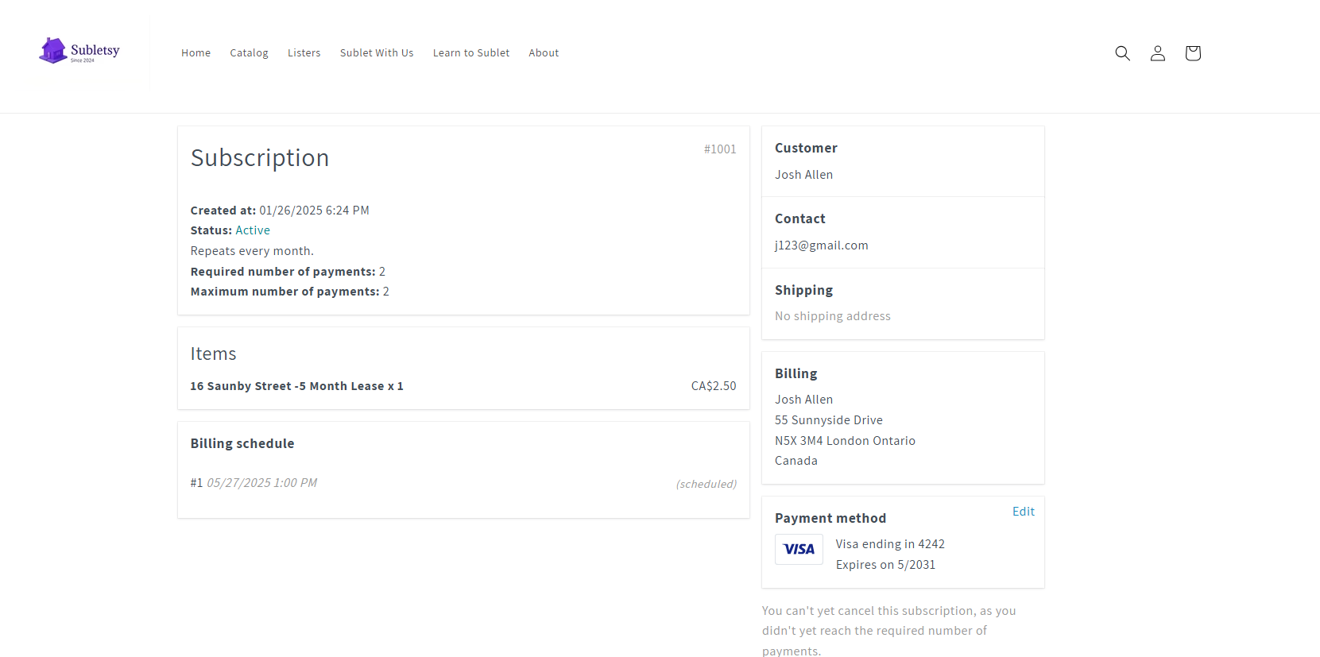Image resolution: width=1320 pixels, height=657 pixels.
Task: Edit the payment method
Action: pyautogui.click(x=1023, y=512)
